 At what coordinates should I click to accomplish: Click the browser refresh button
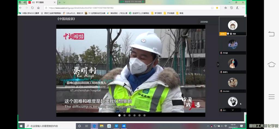pos(32,8)
